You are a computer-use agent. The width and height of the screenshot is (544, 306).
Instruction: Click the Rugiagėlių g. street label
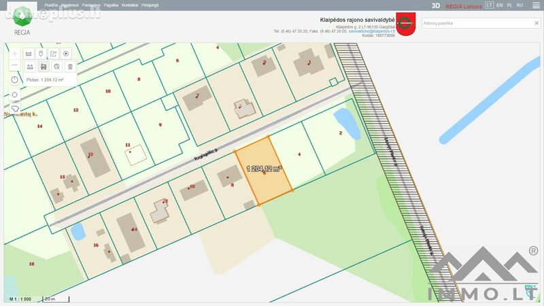205,154
